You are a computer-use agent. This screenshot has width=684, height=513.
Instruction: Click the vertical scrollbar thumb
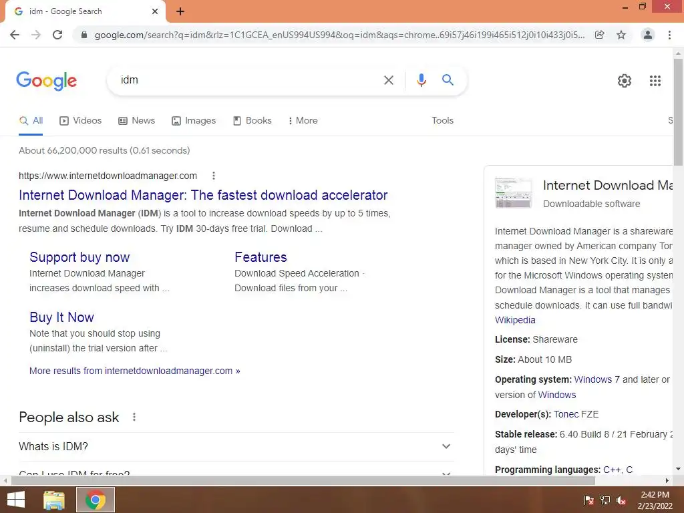[678, 112]
